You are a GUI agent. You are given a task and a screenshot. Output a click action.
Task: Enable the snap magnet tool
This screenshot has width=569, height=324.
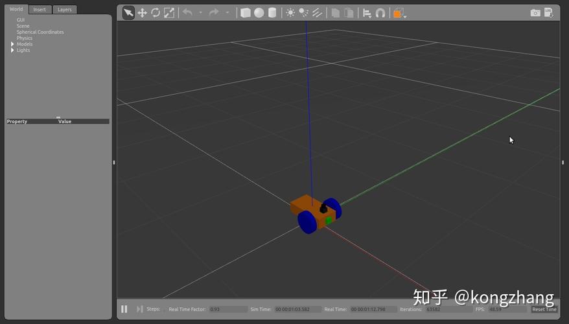click(x=380, y=13)
